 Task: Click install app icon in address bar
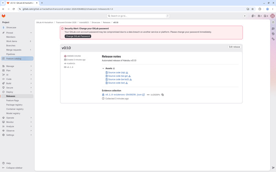click(248, 9)
